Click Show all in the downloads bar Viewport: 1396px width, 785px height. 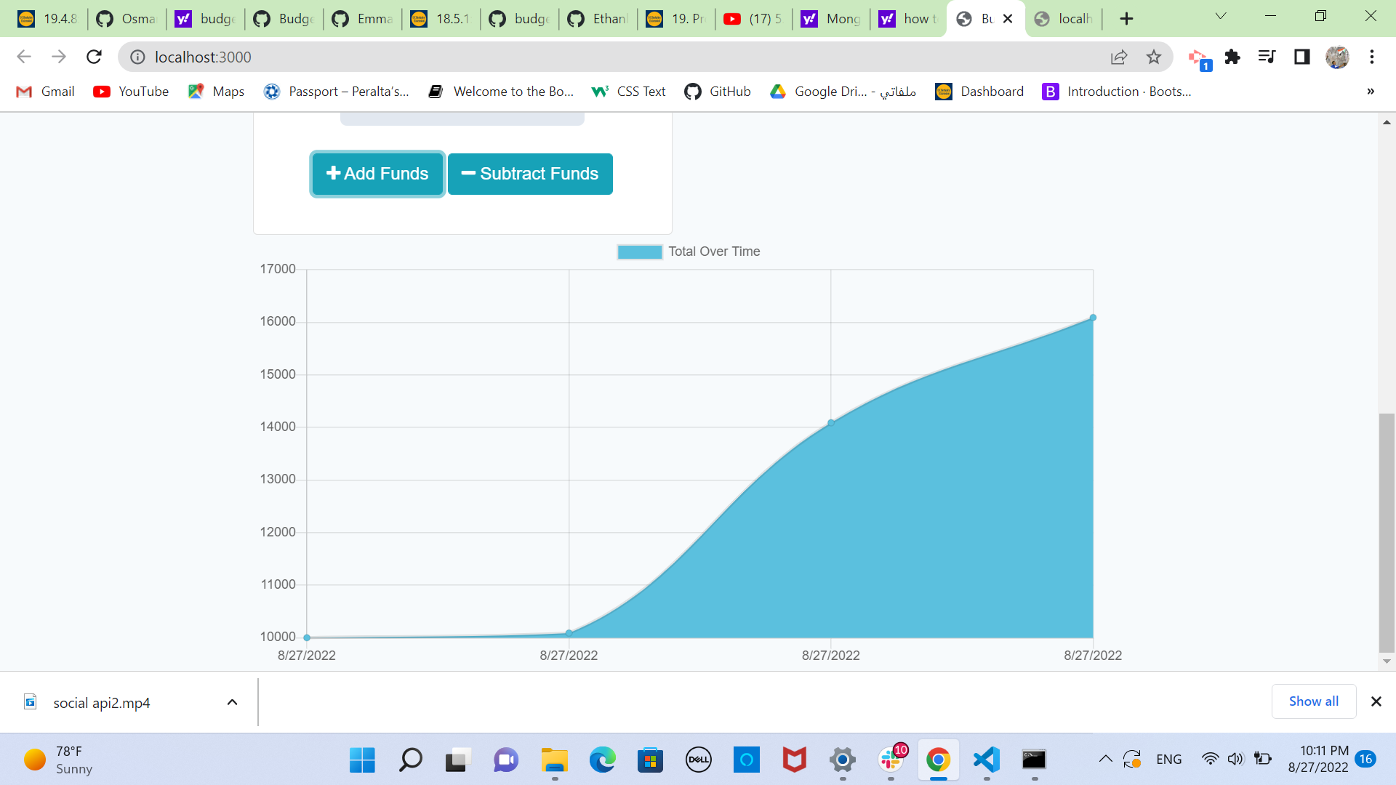1313,701
